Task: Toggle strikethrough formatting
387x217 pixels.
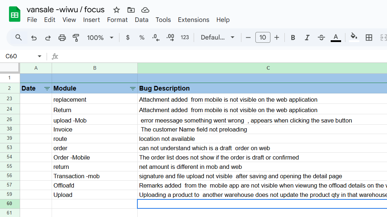Action: point(321,38)
